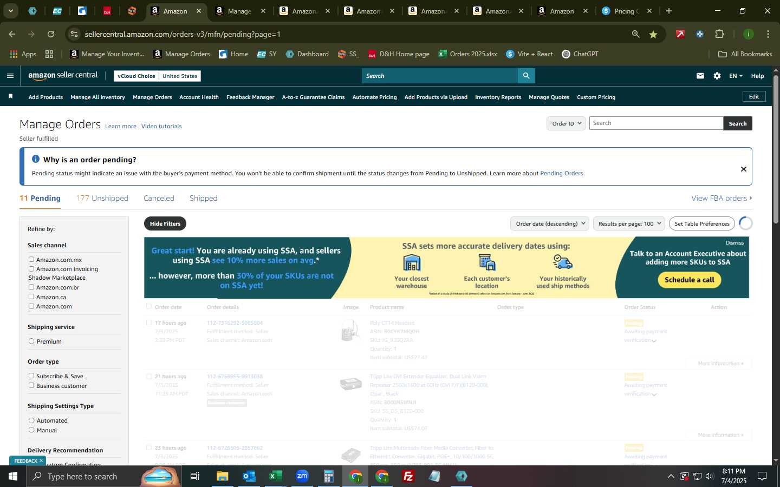Click the Seller Central top search box
This screenshot has height=487, width=780.
pos(440,76)
